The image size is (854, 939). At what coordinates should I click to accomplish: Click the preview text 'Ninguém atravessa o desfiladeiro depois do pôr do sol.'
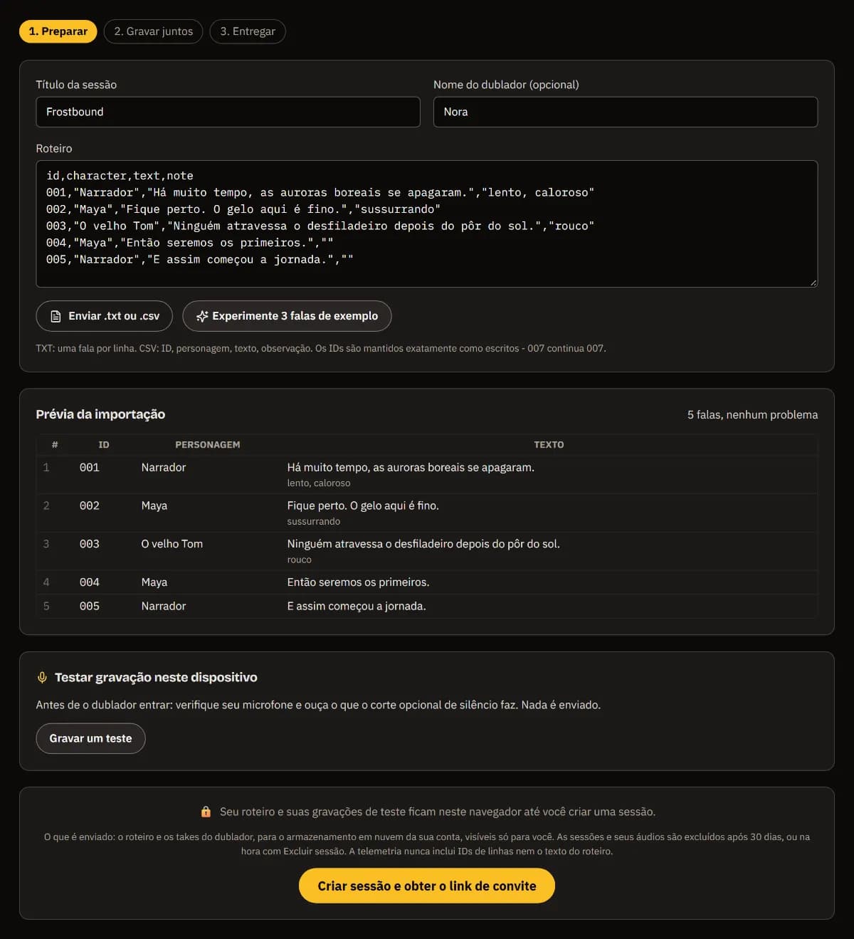[x=423, y=544]
